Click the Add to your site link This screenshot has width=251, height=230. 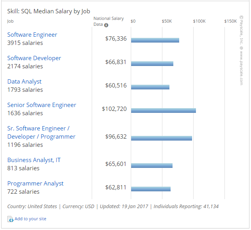[x=30, y=219]
